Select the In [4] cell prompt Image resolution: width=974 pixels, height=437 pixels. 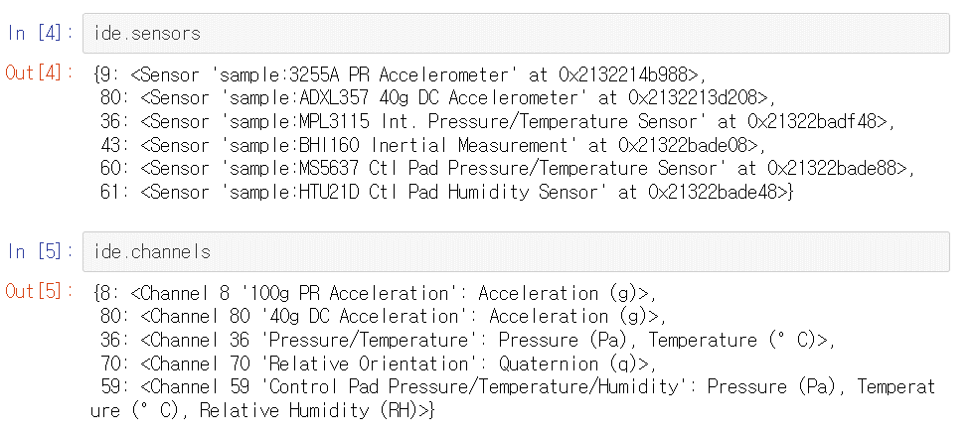pos(40,33)
